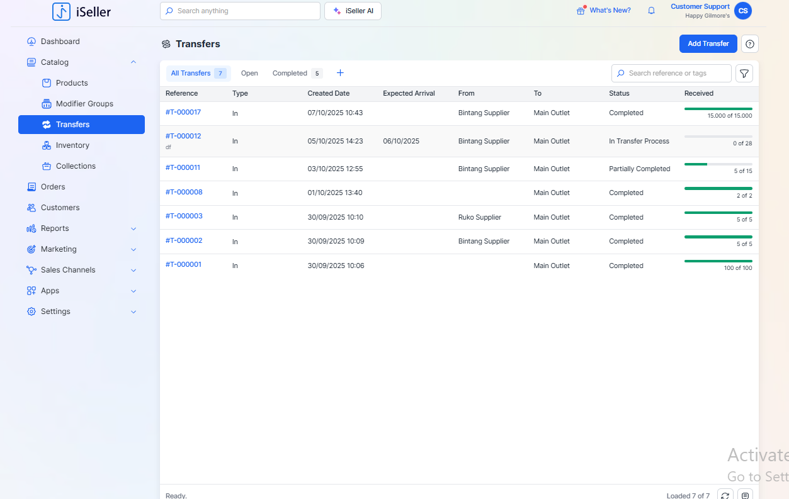
Task: Switch to the Open tab
Action: 249,74
